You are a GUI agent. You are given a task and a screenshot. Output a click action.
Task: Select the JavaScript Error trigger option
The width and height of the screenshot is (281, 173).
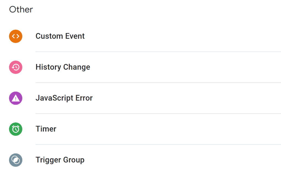(64, 98)
